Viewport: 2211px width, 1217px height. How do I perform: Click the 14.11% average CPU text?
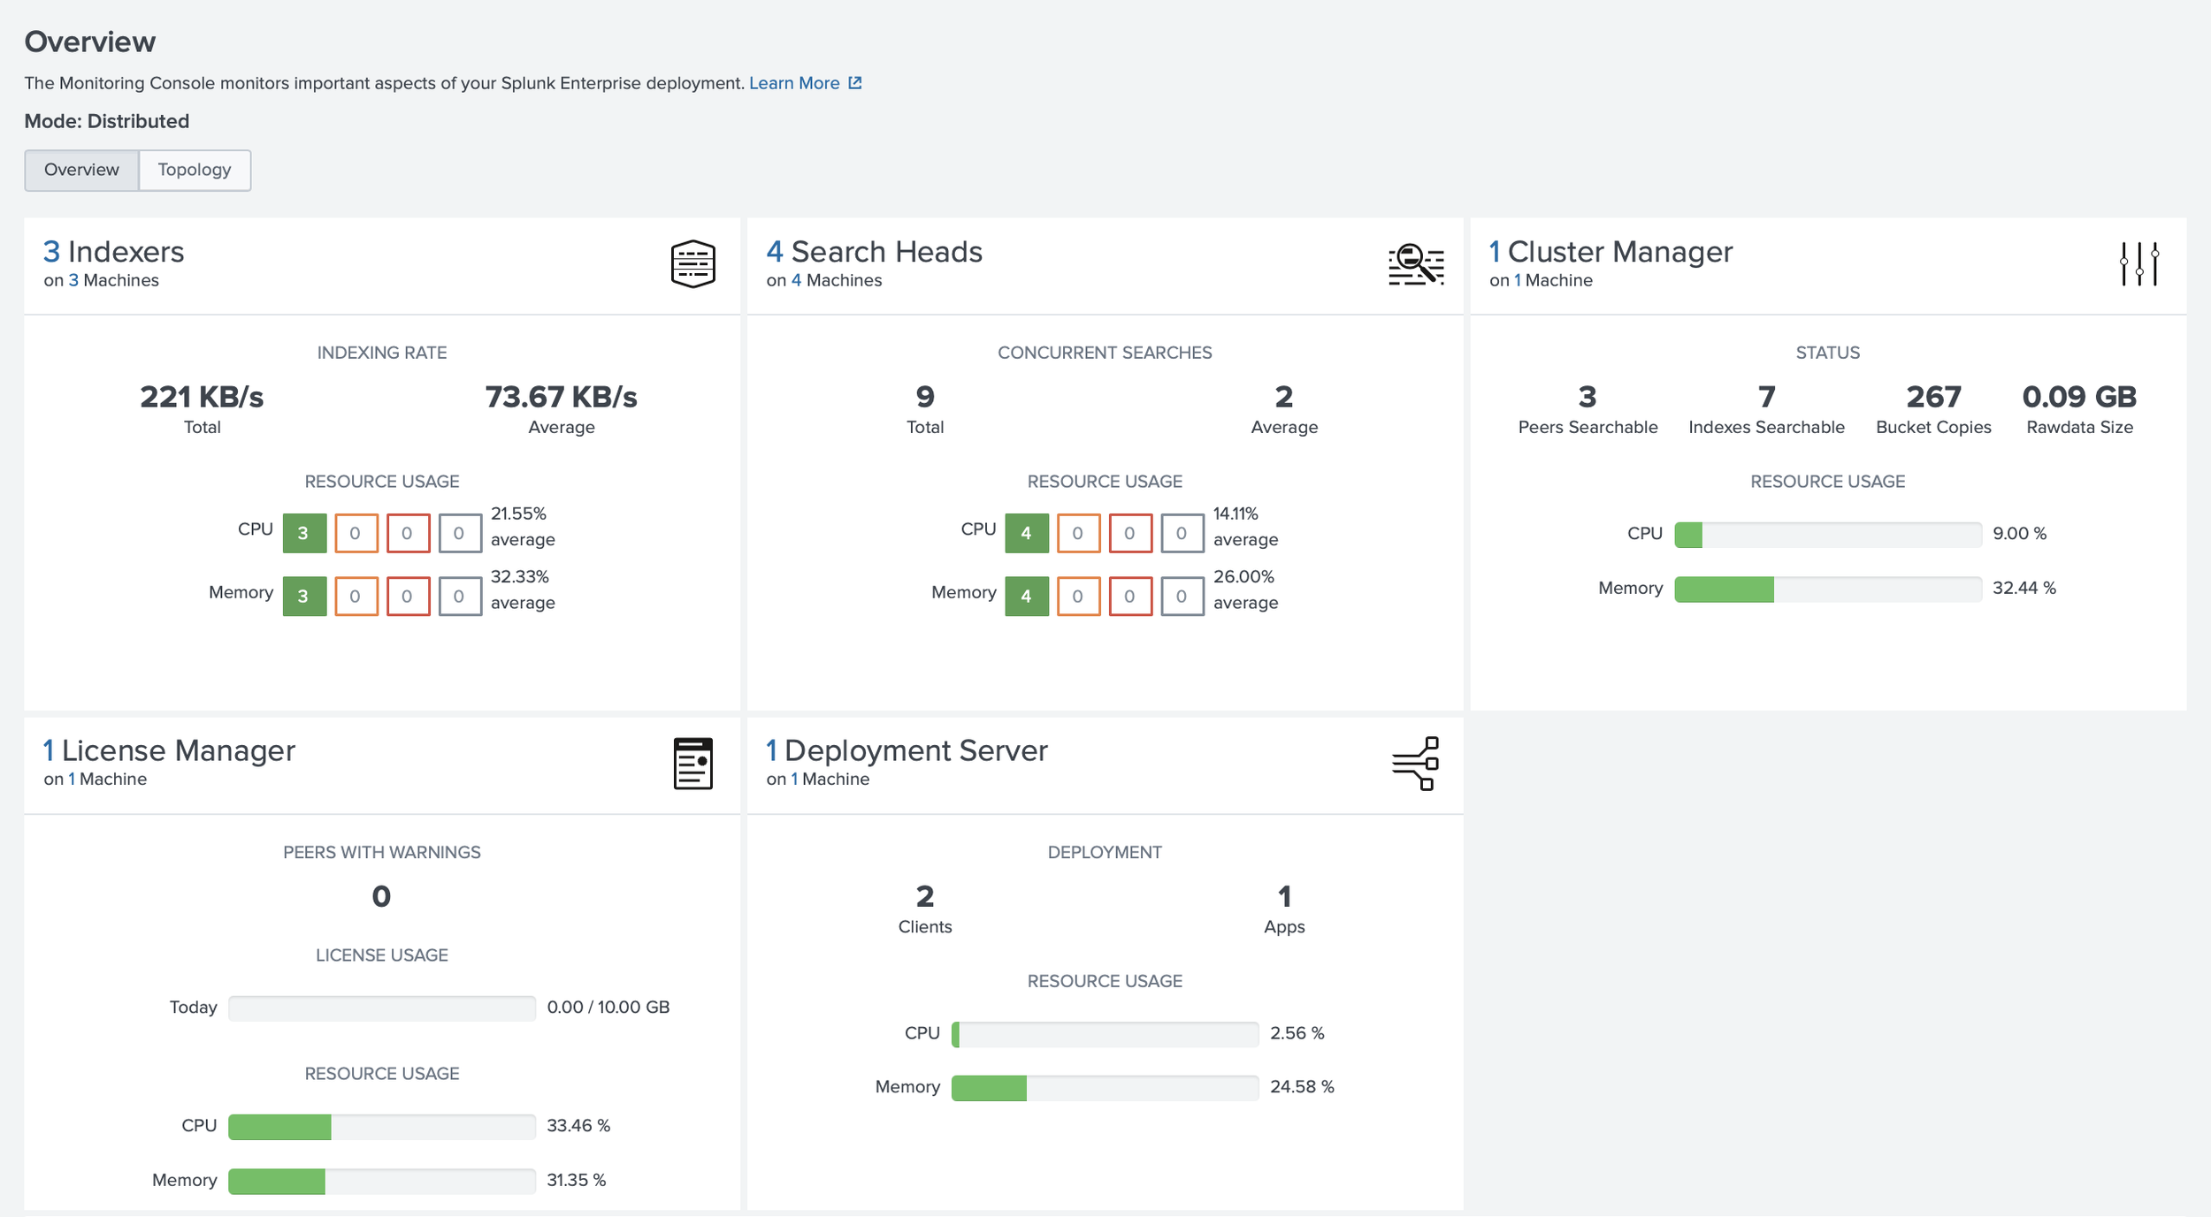pyautogui.click(x=1245, y=527)
